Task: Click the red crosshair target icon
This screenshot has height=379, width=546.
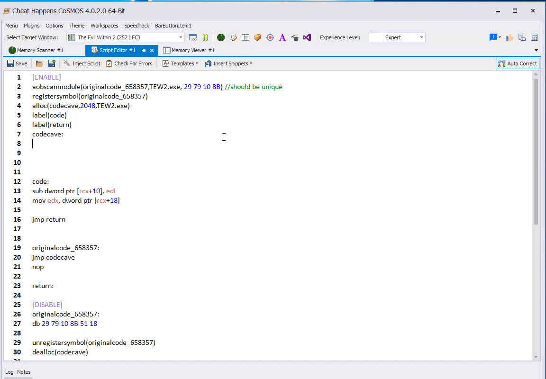Action: point(270,37)
